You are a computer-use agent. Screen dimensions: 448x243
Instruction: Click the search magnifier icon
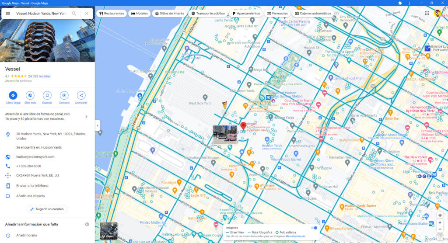(74, 14)
